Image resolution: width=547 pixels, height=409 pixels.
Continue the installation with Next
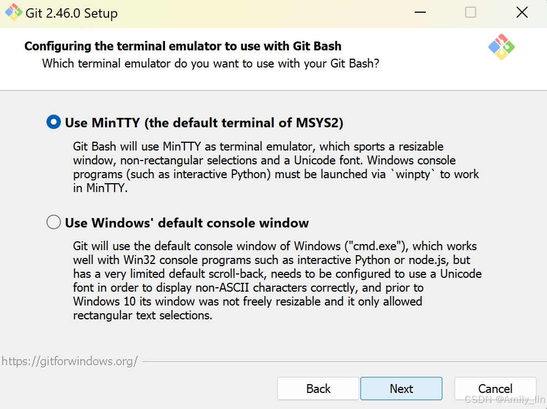coord(401,389)
